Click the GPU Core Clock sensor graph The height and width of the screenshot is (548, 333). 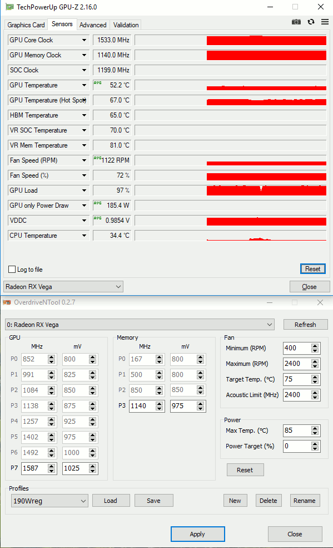(x=231, y=40)
